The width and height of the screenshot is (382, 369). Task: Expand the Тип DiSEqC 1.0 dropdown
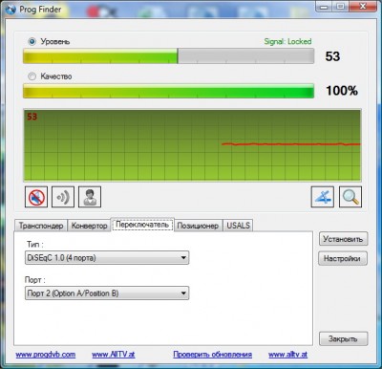(x=107, y=258)
